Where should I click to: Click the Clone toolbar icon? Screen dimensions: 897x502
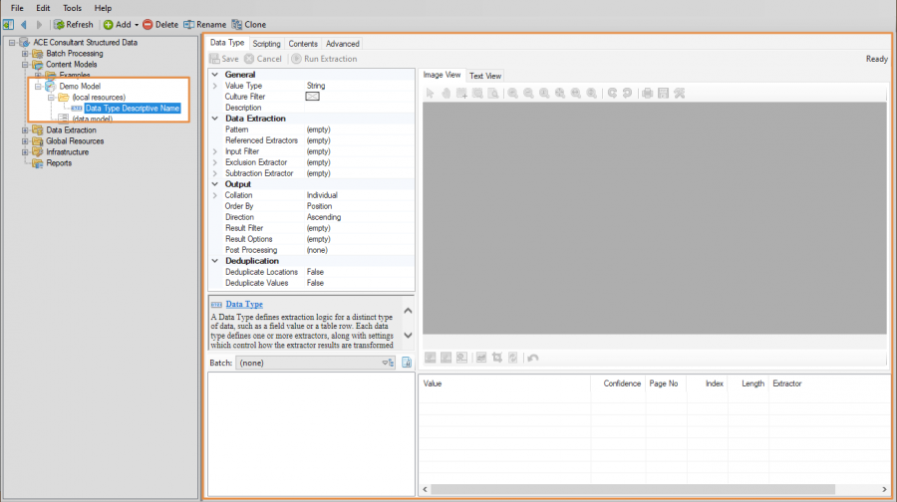click(x=237, y=24)
